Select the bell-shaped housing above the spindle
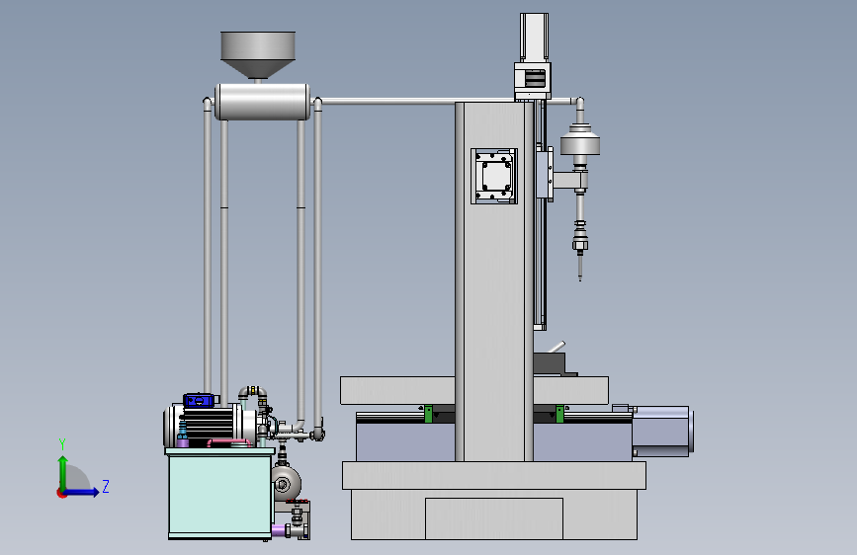This screenshot has width=857, height=555. coord(580,140)
